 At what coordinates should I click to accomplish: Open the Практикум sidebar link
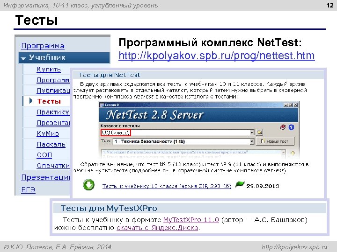pyautogui.click(x=53, y=112)
